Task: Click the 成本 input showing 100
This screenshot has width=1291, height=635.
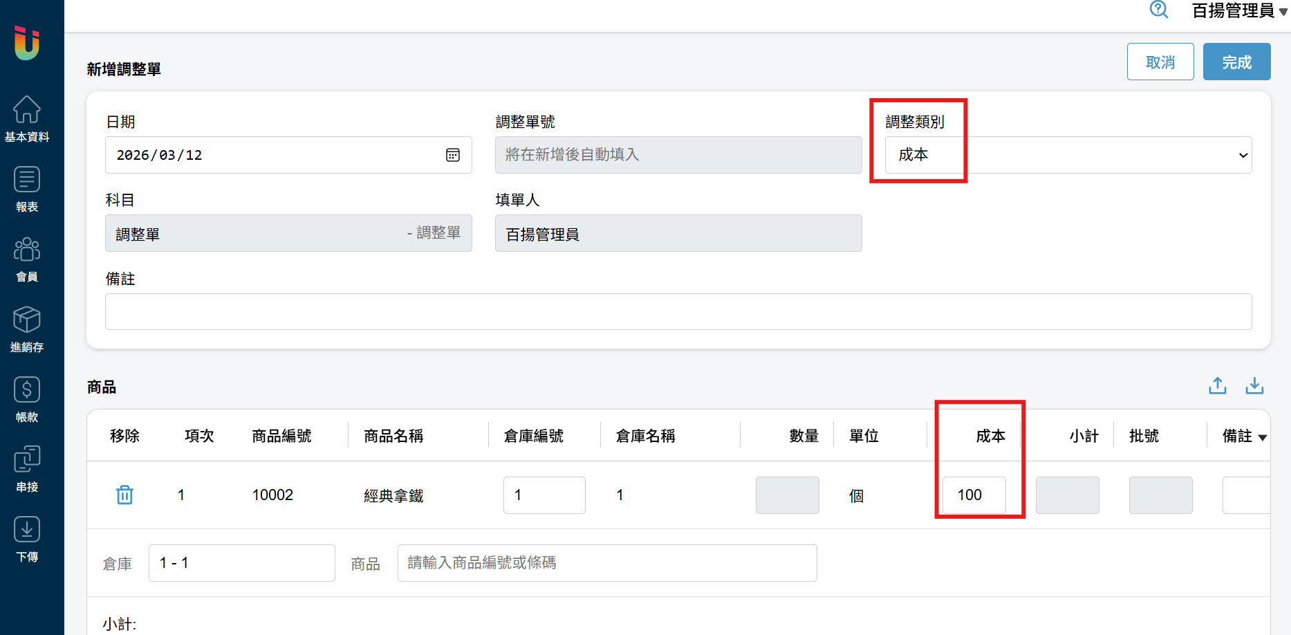Action: click(974, 495)
